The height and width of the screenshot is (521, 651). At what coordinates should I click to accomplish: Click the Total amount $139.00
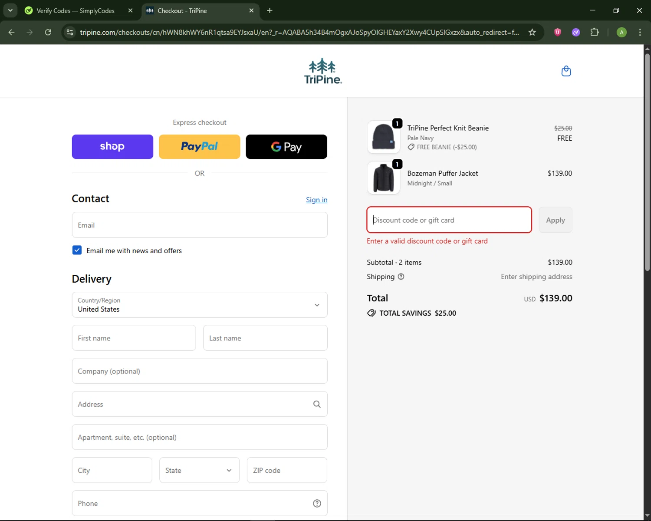pyautogui.click(x=556, y=298)
